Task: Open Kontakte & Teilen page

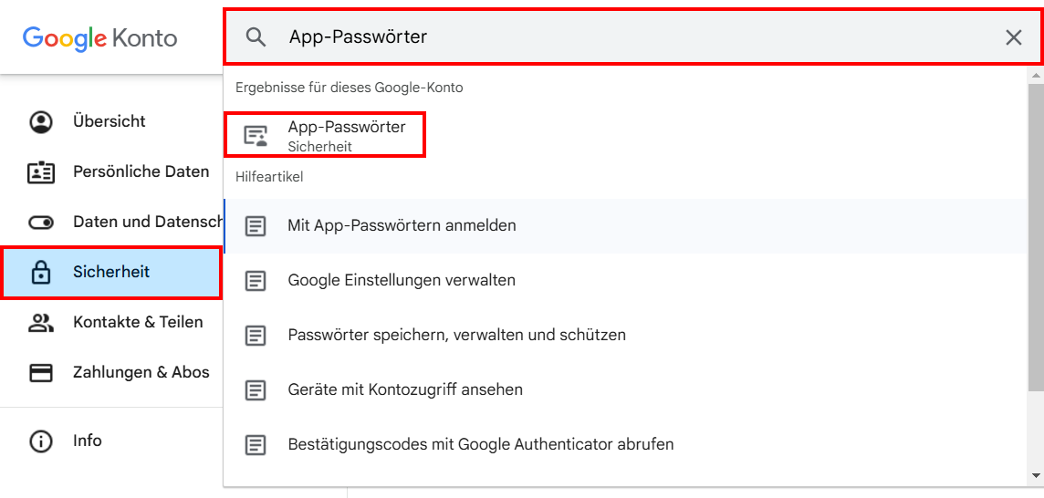Action: [x=138, y=322]
